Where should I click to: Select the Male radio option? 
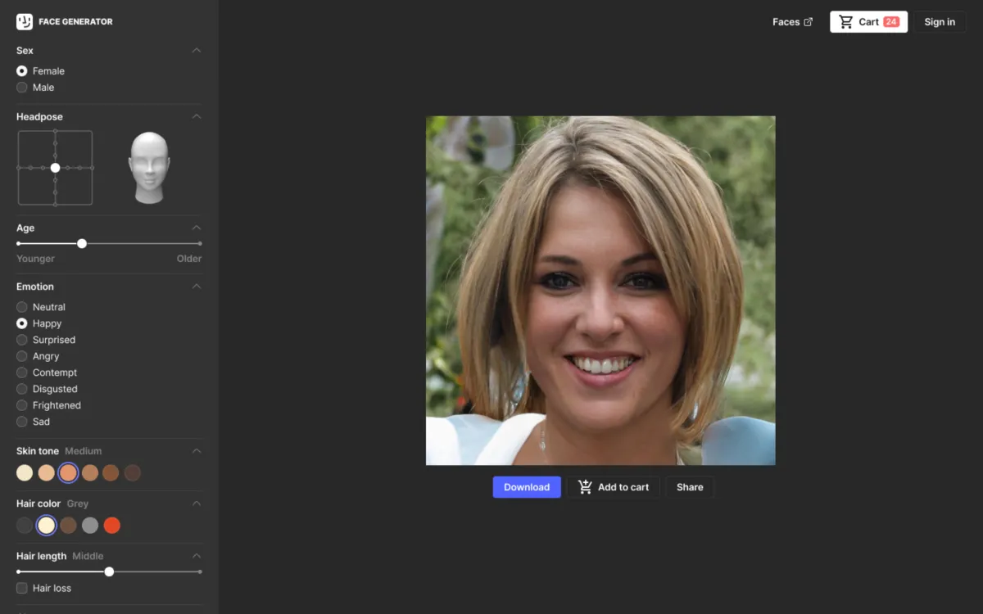coord(22,88)
